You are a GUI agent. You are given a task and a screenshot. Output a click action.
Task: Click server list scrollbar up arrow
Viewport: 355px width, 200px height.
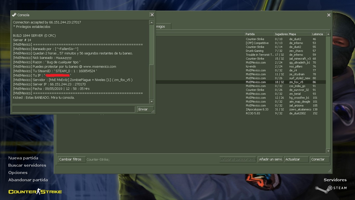(x=328, y=34)
